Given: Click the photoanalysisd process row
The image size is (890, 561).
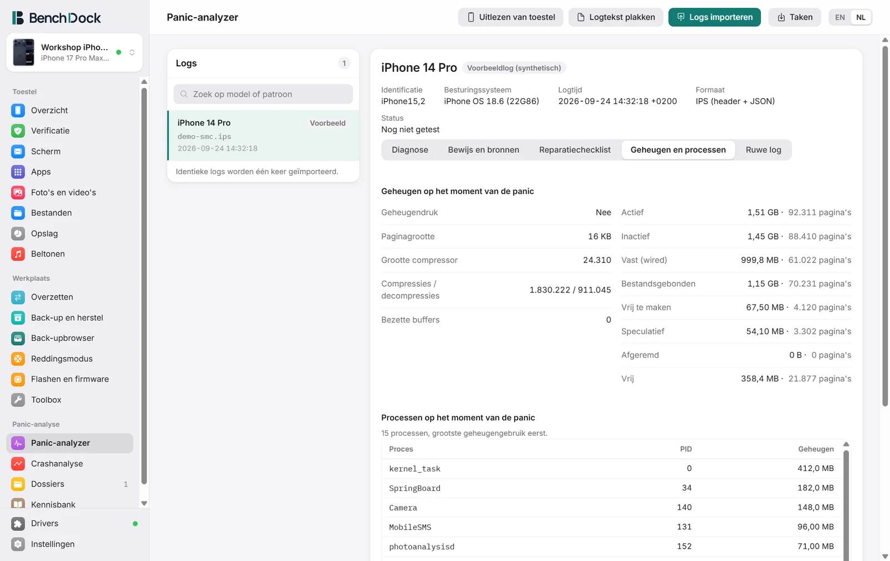Looking at the screenshot, I should point(611,547).
